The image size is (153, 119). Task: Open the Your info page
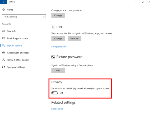[x=11, y=31]
